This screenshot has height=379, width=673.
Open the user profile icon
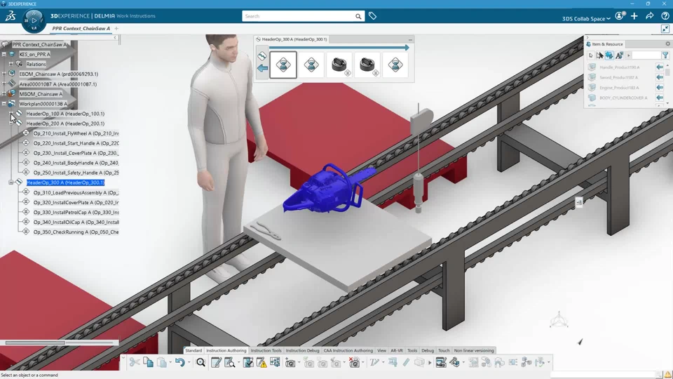tap(619, 16)
